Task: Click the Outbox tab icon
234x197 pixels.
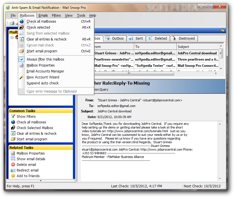Action: click(x=107, y=38)
